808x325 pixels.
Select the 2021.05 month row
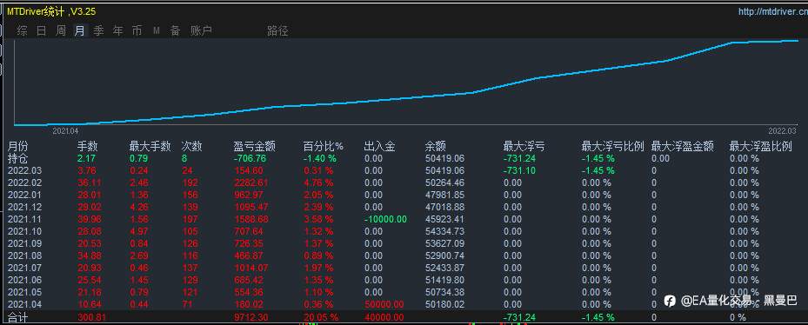pyautogui.click(x=404, y=292)
